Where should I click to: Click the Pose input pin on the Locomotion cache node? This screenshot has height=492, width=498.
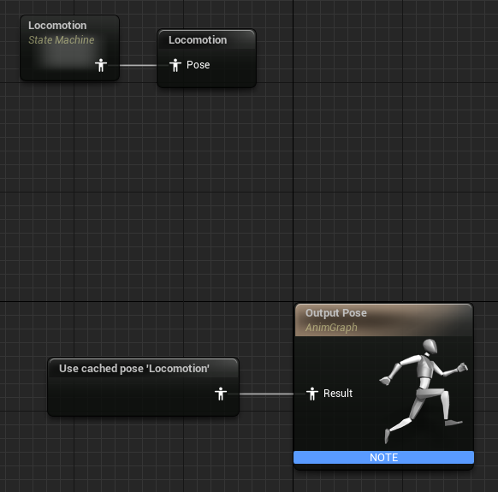[175, 65]
